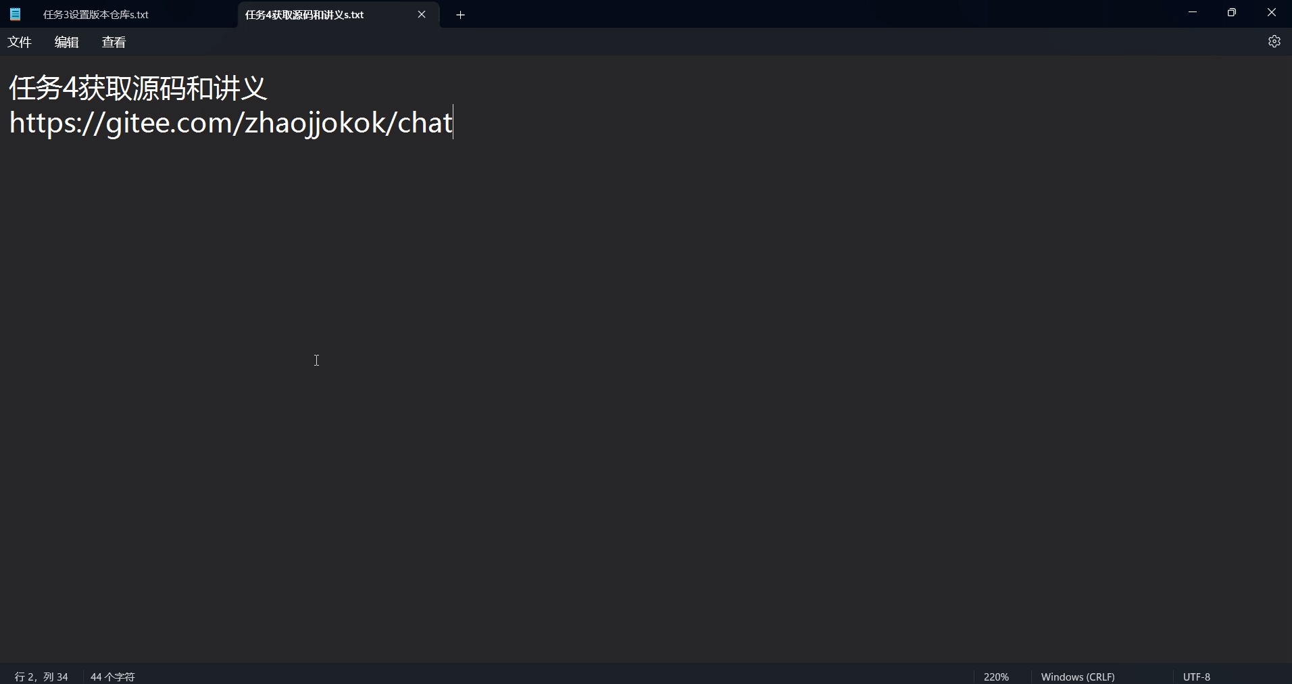Click the 行 2, 列 34 position indicator
Viewport: 1292px width, 684px height.
[41, 677]
